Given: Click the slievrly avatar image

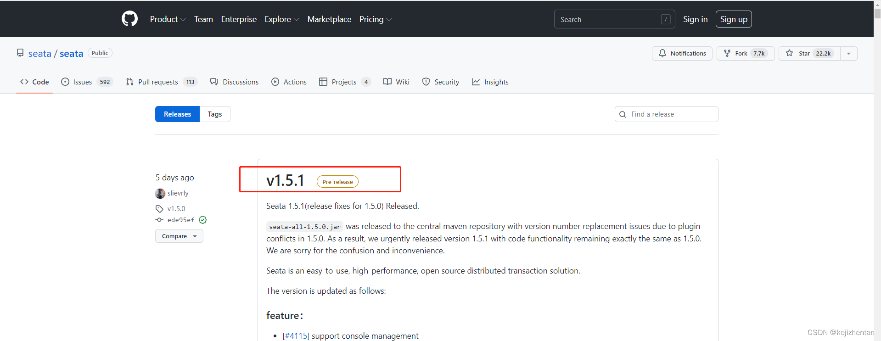Looking at the screenshot, I should 160,193.
